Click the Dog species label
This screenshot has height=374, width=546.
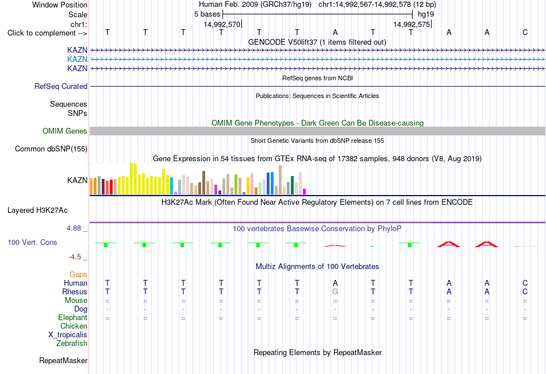pos(80,309)
